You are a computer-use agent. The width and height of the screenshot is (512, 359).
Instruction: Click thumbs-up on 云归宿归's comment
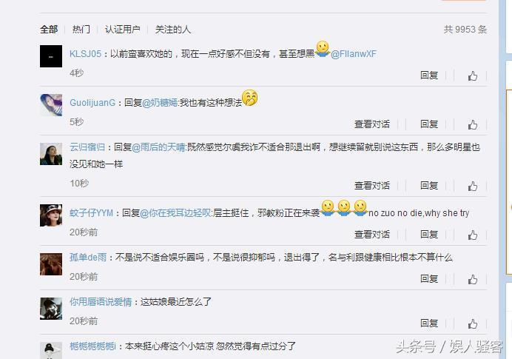473,187
